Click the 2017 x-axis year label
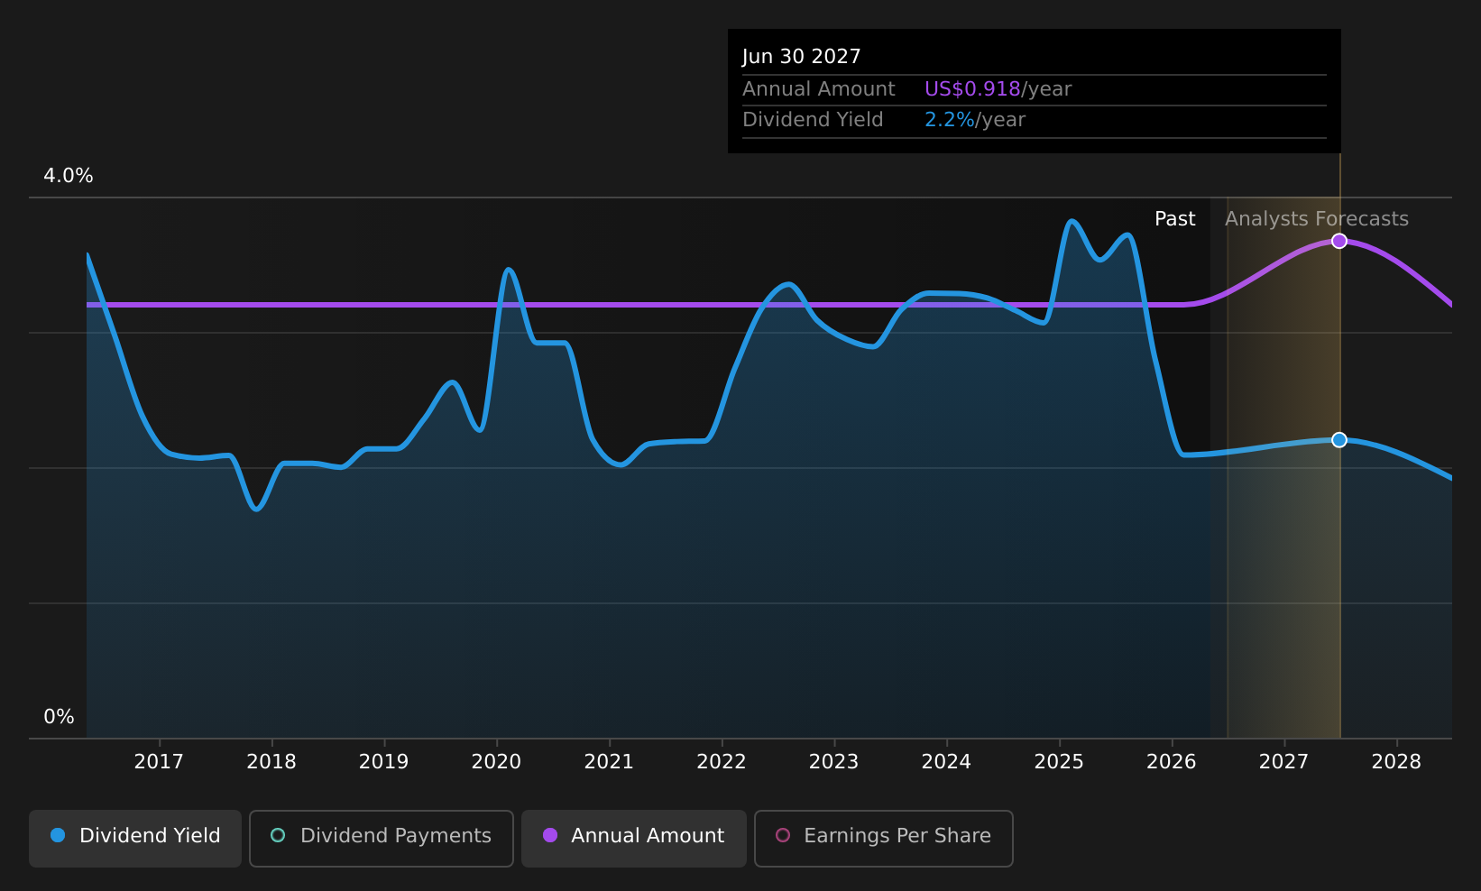This screenshot has height=891, width=1481. 159,762
